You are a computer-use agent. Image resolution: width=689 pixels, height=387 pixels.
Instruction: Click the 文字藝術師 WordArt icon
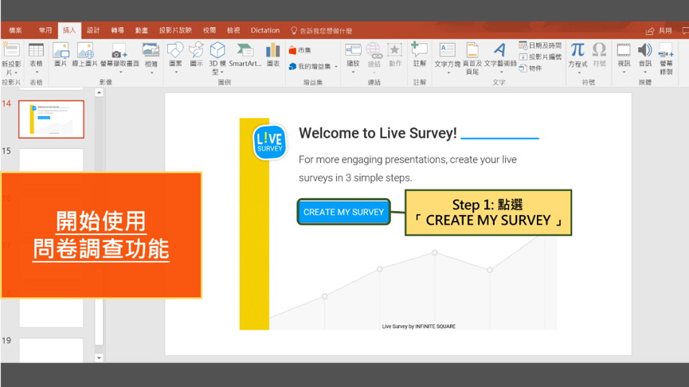pos(499,50)
